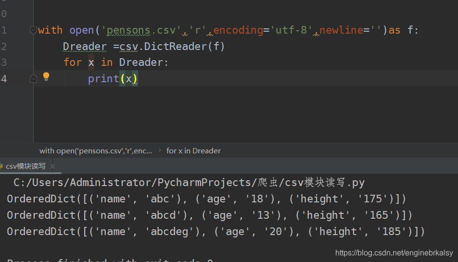Close the csv模块读写 run tab

coord(52,166)
